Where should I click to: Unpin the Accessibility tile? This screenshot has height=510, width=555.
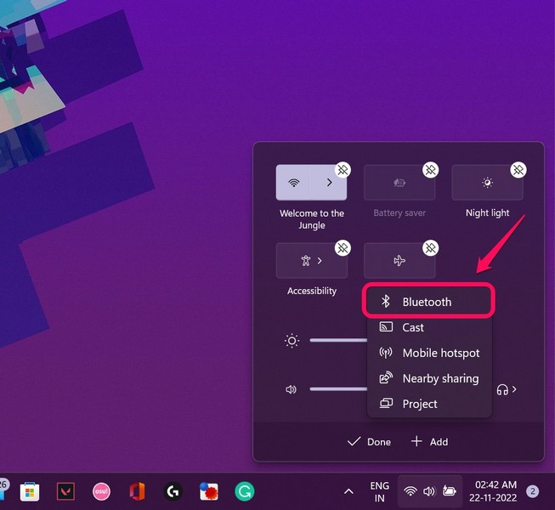click(343, 248)
